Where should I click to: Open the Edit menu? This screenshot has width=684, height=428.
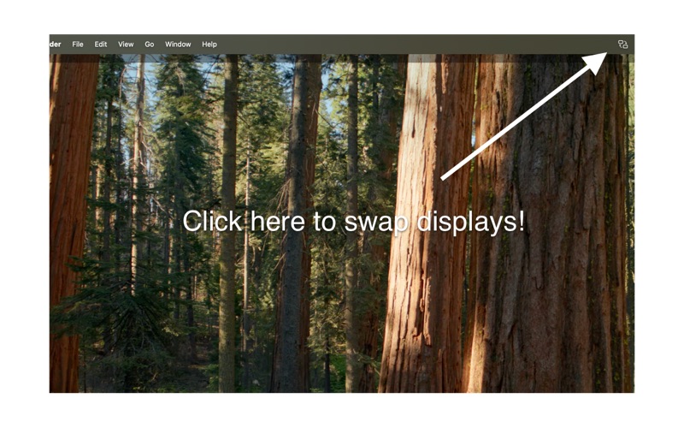101,45
